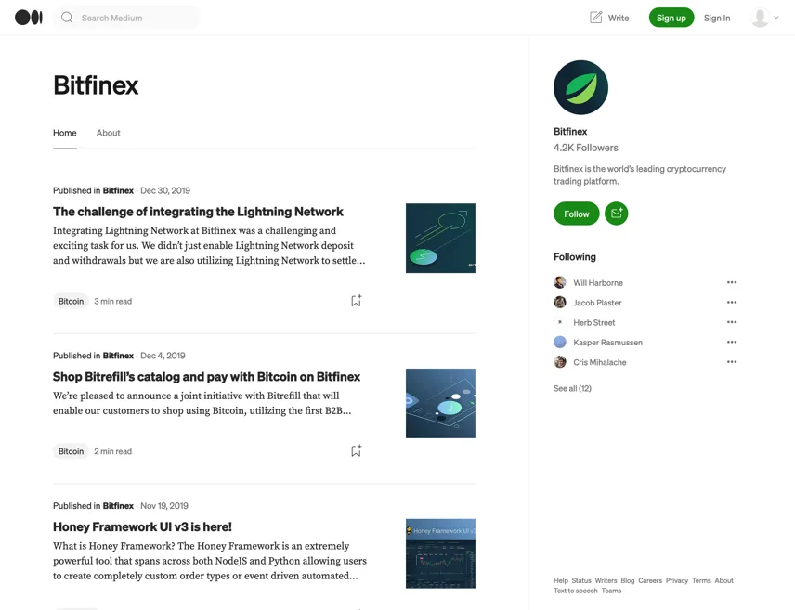Screen dimensions: 795x610
Task: Click the Medium logo icon
Action: [29, 18]
